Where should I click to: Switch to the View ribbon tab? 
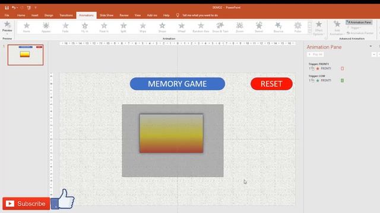pyautogui.click(x=138, y=15)
